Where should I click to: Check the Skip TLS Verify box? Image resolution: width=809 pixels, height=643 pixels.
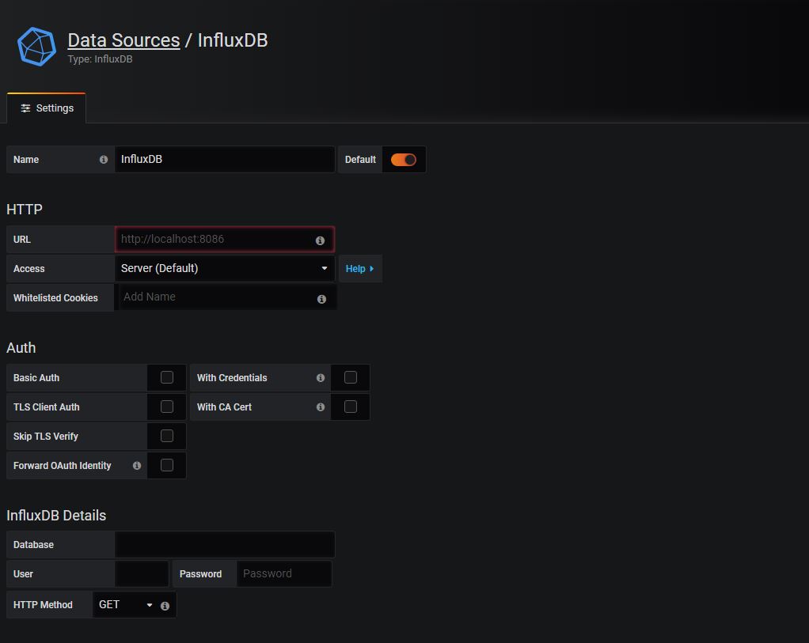coord(167,437)
